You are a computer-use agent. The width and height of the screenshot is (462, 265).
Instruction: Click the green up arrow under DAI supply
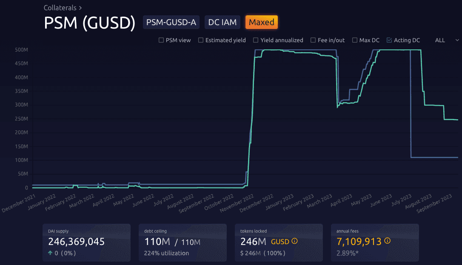(51, 253)
